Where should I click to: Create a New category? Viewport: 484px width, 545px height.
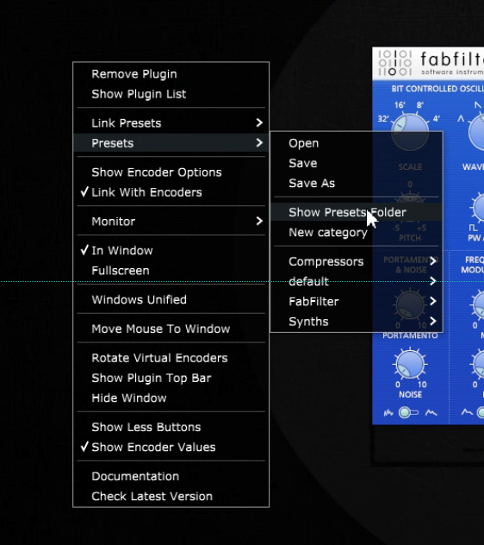tap(357, 232)
